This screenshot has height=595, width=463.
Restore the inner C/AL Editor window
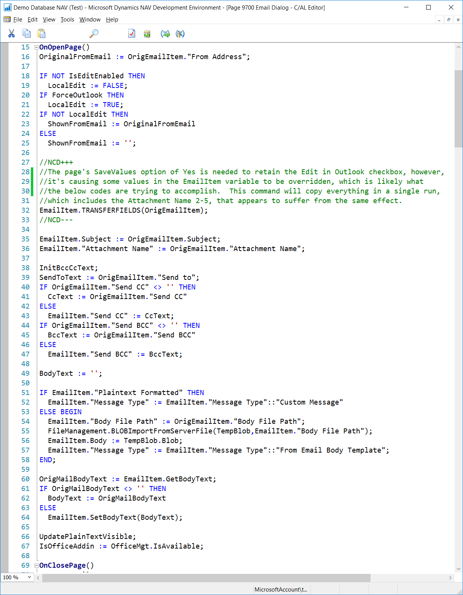tap(448, 20)
